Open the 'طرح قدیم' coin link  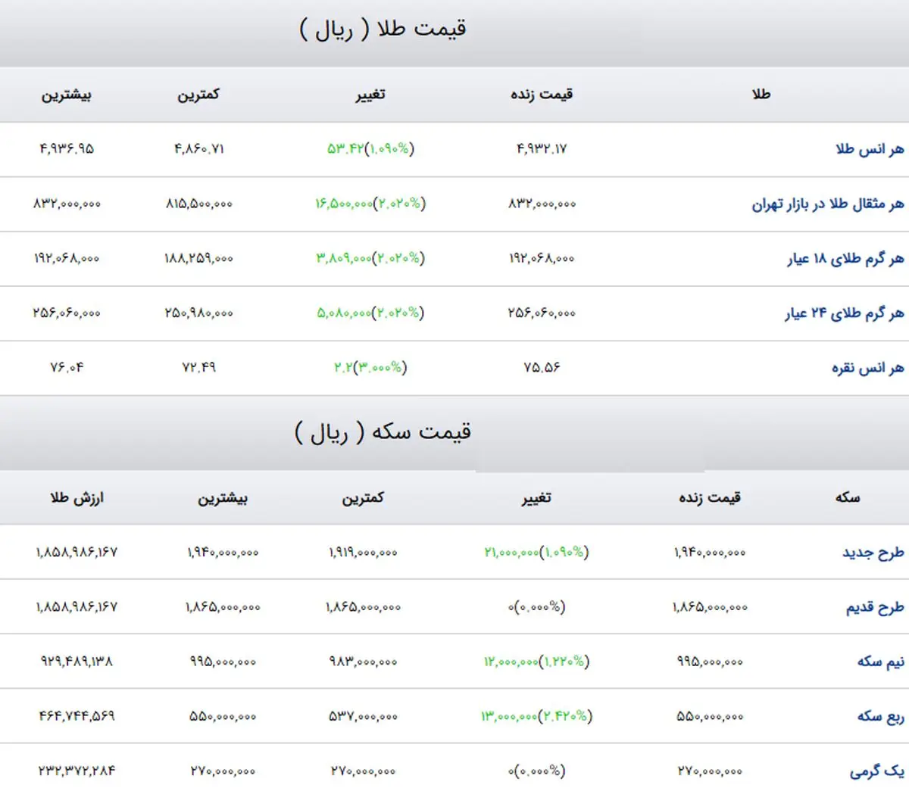tap(874, 607)
